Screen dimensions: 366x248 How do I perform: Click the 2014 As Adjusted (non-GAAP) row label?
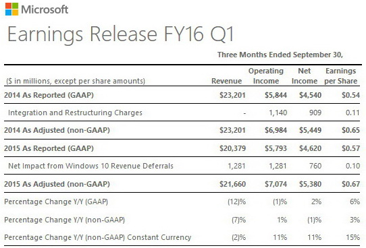57,130
